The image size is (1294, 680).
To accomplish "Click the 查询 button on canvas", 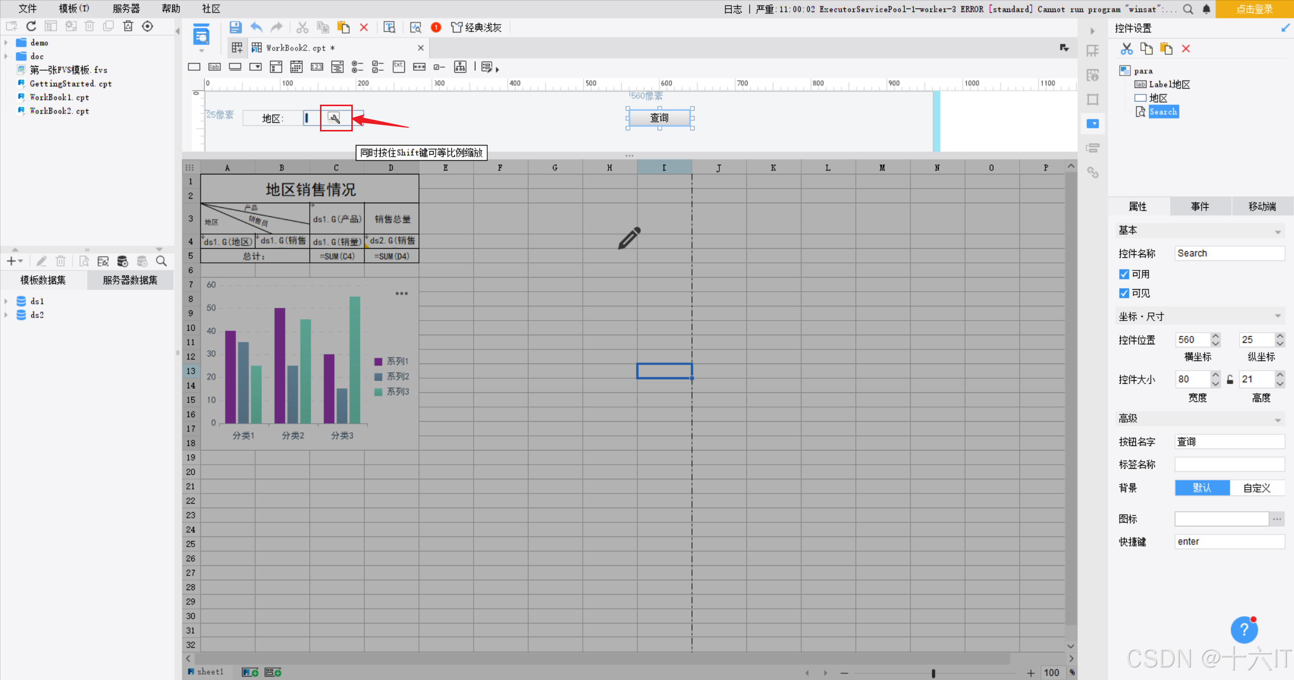I will click(659, 118).
